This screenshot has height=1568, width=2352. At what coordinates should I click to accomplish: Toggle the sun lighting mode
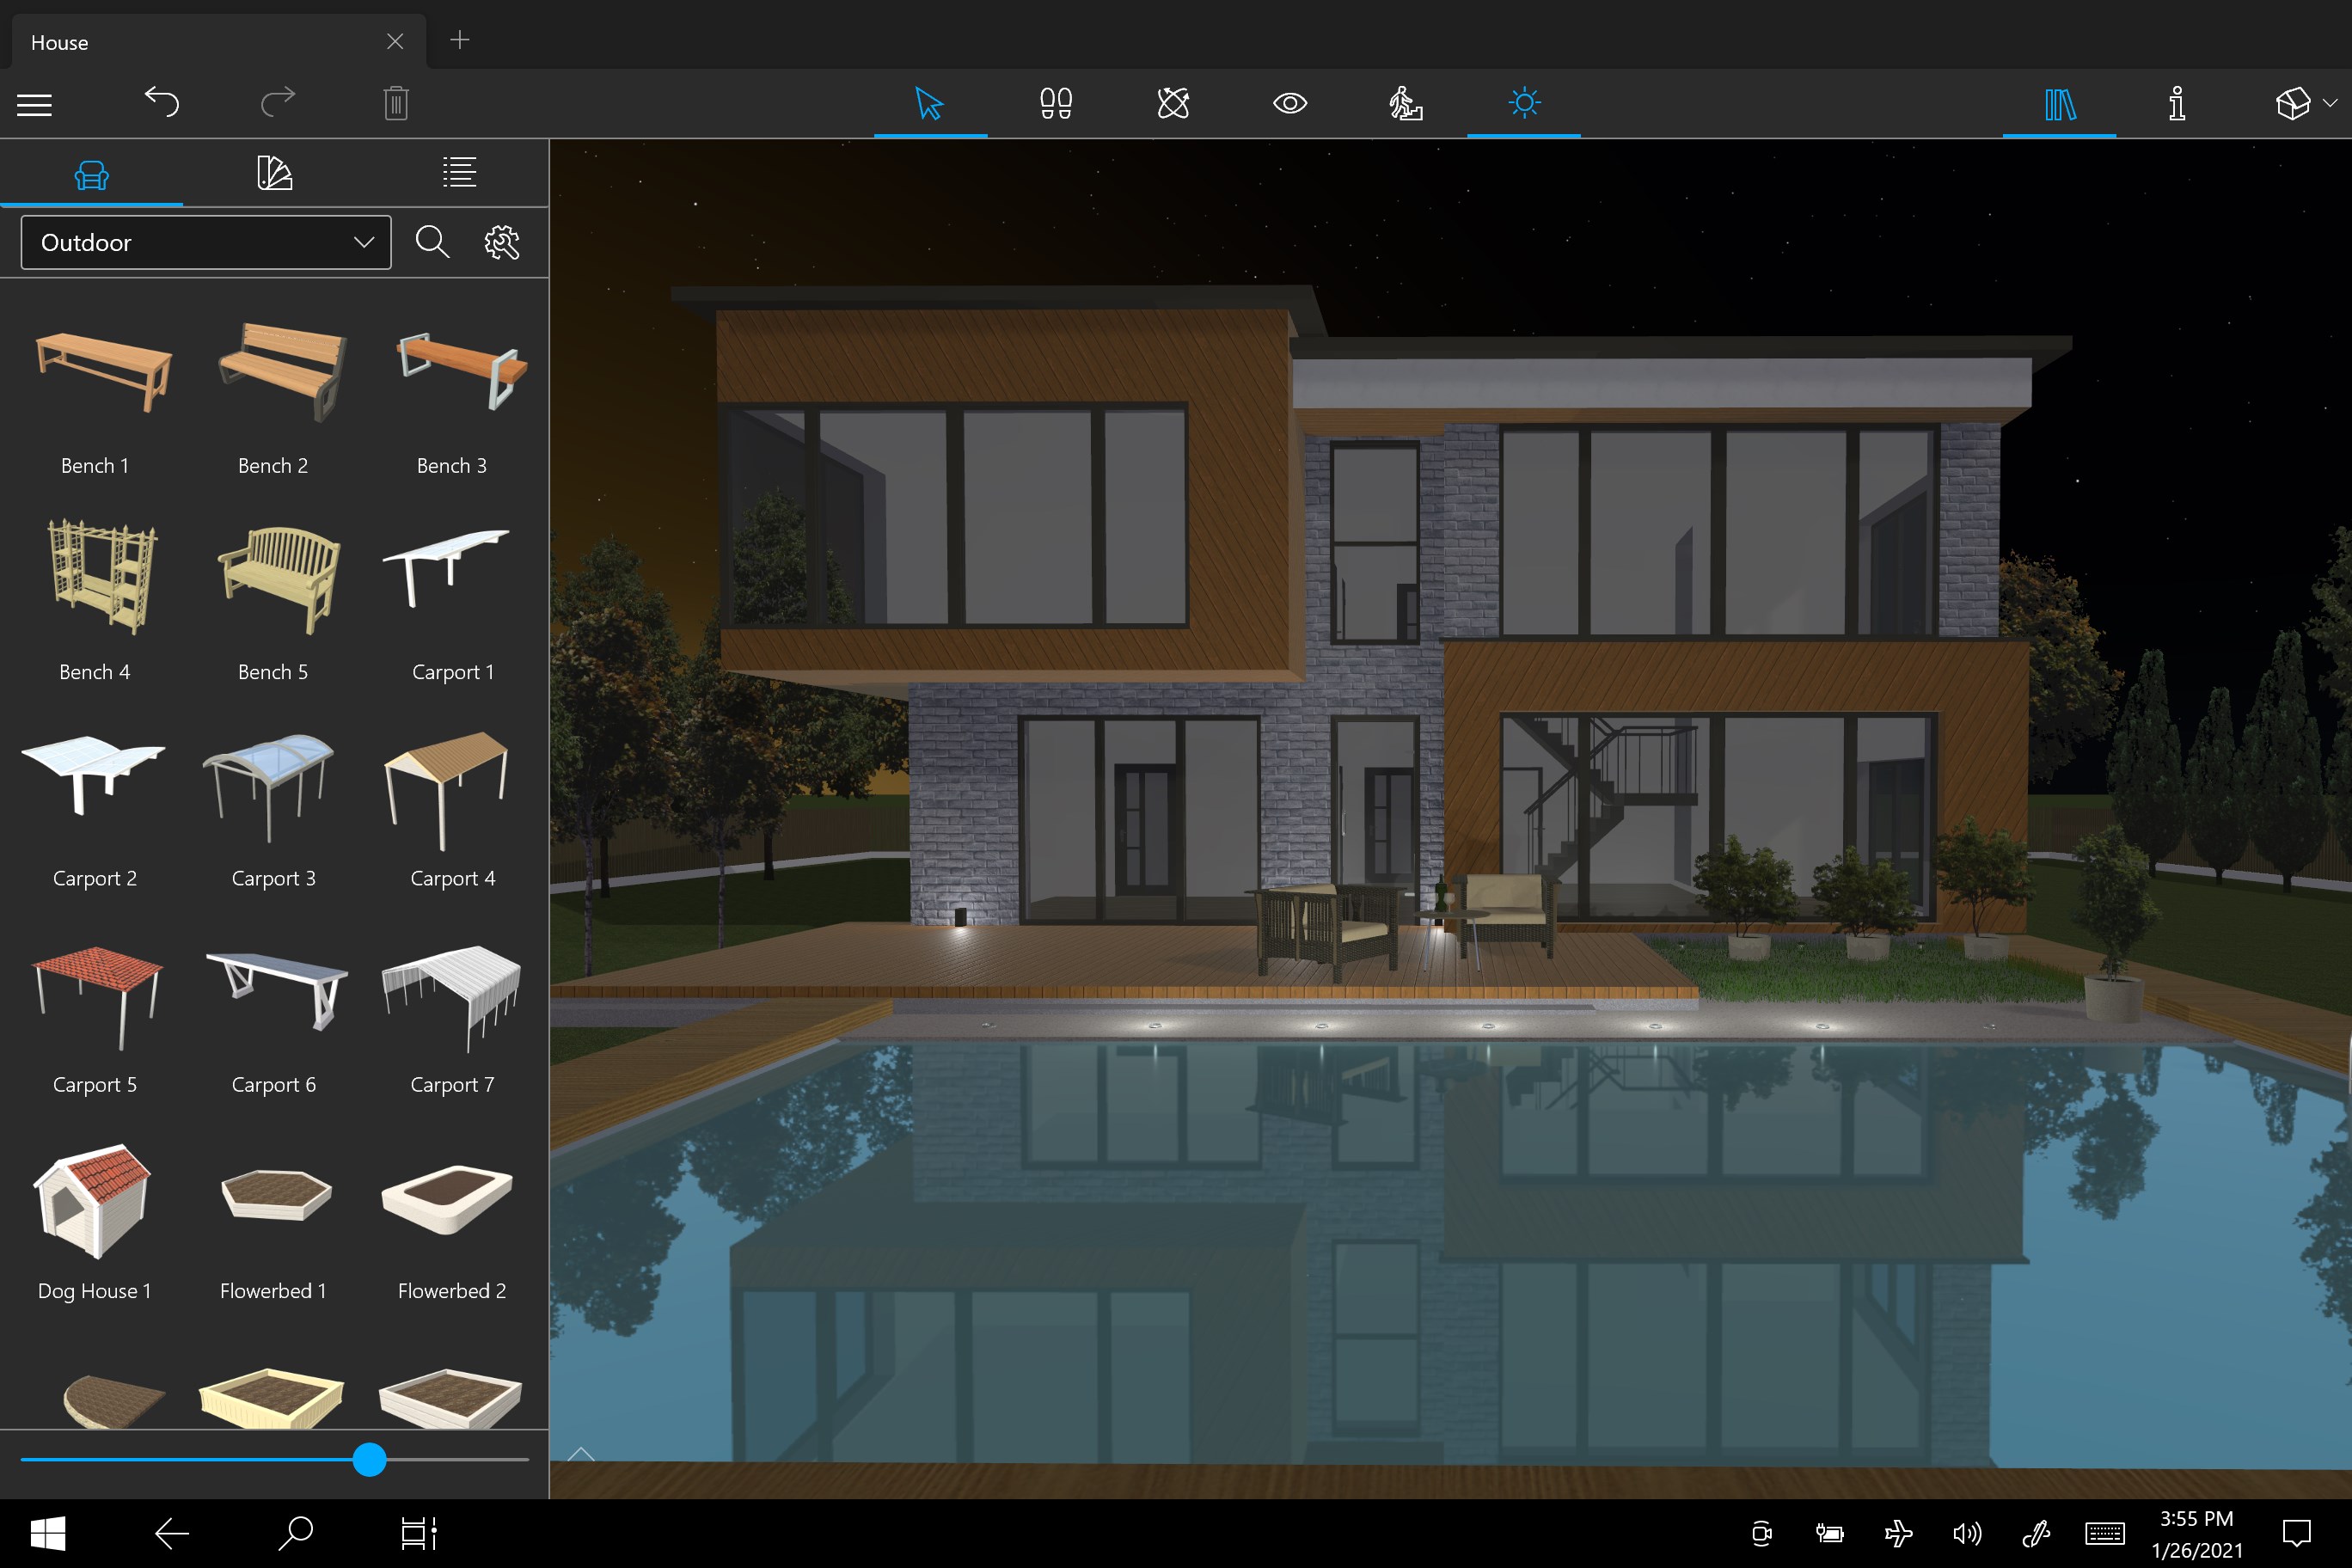coord(1524,103)
